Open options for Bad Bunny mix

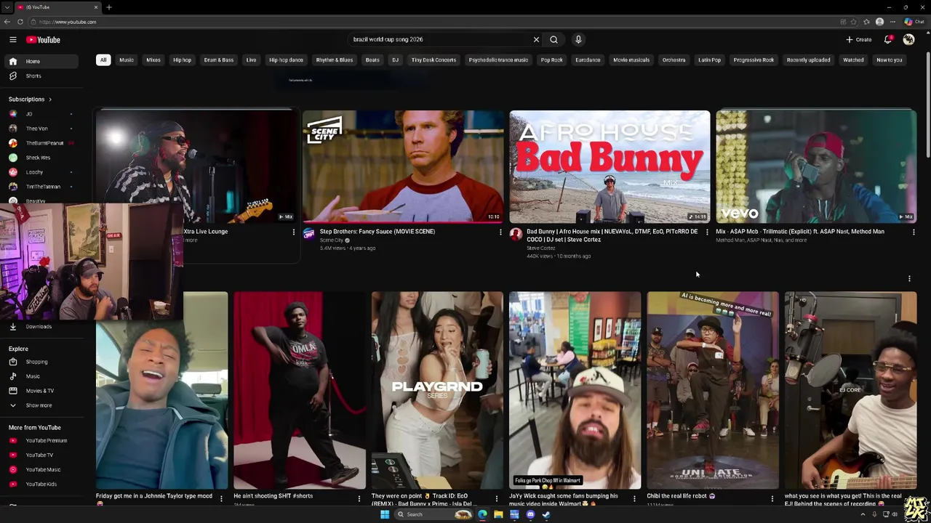(x=707, y=232)
